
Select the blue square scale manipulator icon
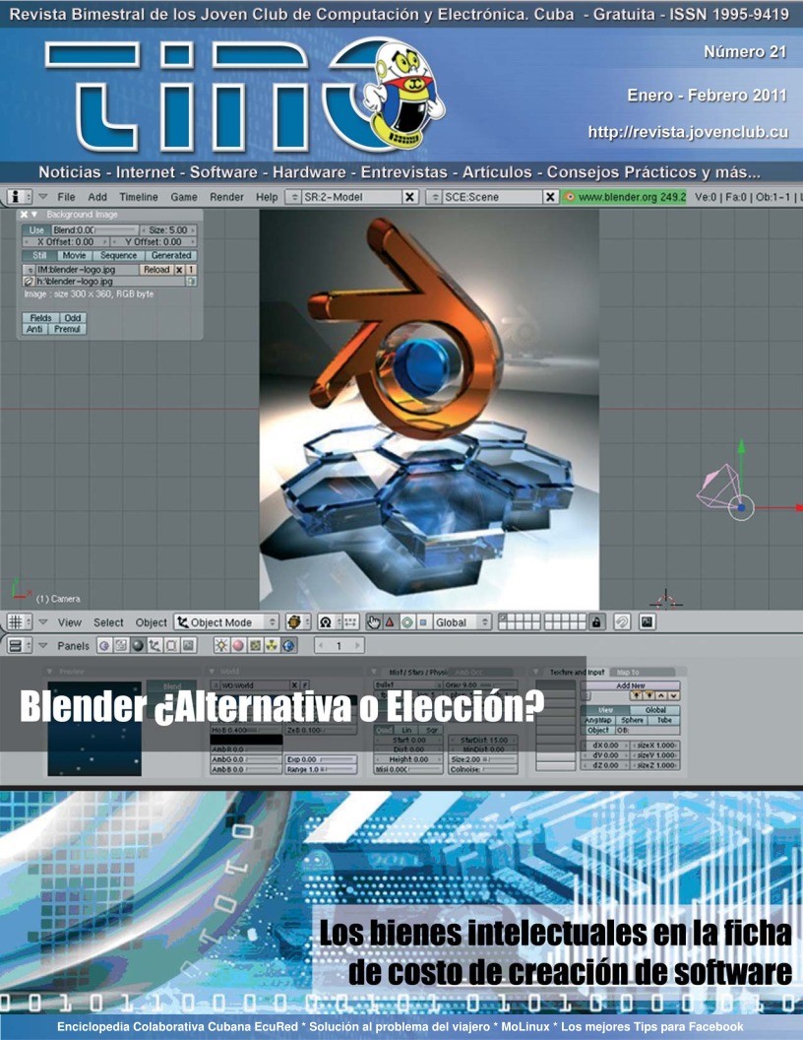click(423, 622)
